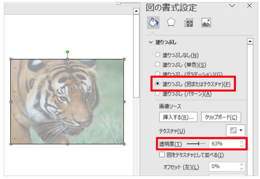Viewport: 260px width, 179px height.
Task: Click the 63% transparency value field
Action: point(223,144)
